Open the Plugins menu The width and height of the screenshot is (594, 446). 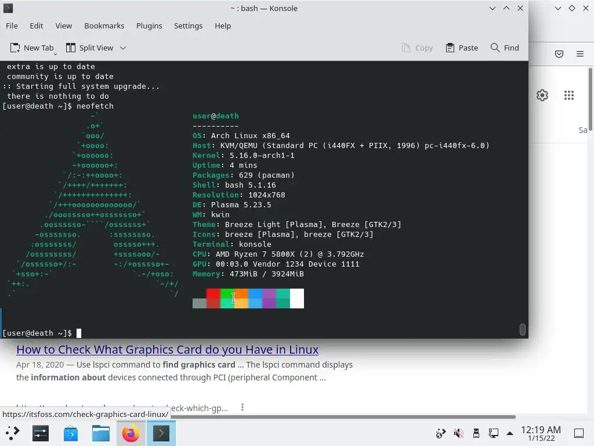click(x=149, y=26)
